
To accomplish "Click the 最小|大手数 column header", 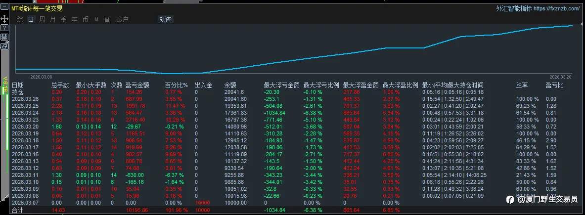I will pyautogui.click(x=91, y=86).
